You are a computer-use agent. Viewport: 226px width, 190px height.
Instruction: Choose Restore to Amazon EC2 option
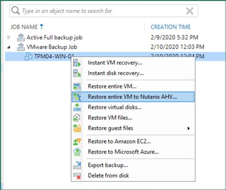tap(133, 141)
